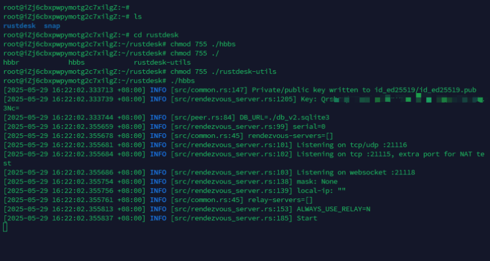Click the DB_URL=./db_v2.sqlite3 text
Viewport: 490px width, 261px height.
coord(285,118)
